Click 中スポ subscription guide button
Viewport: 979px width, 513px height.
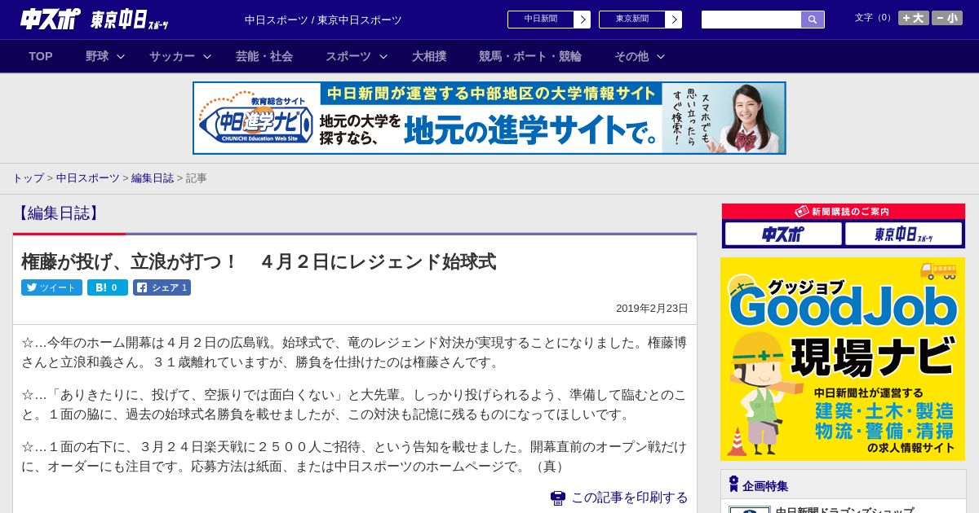[x=783, y=235]
